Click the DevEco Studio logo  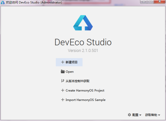[x=83, y=23]
